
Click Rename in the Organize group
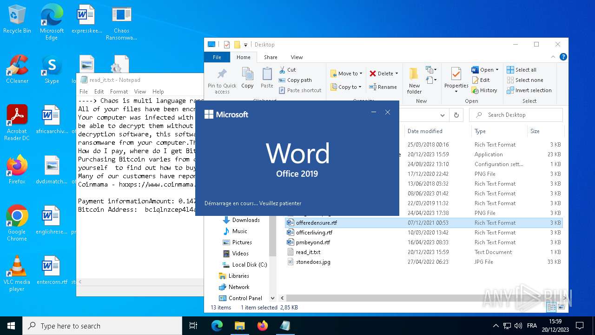pos(383,87)
